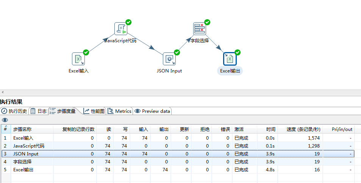Sort table by the # column header
This screenshot has width=361, height=183.
5,129
